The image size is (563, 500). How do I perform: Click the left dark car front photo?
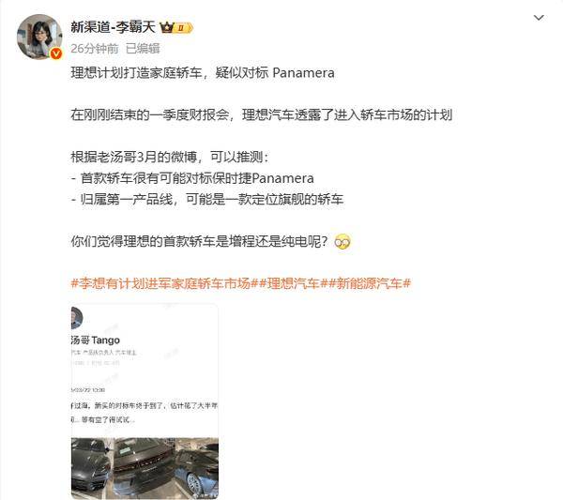93,468
